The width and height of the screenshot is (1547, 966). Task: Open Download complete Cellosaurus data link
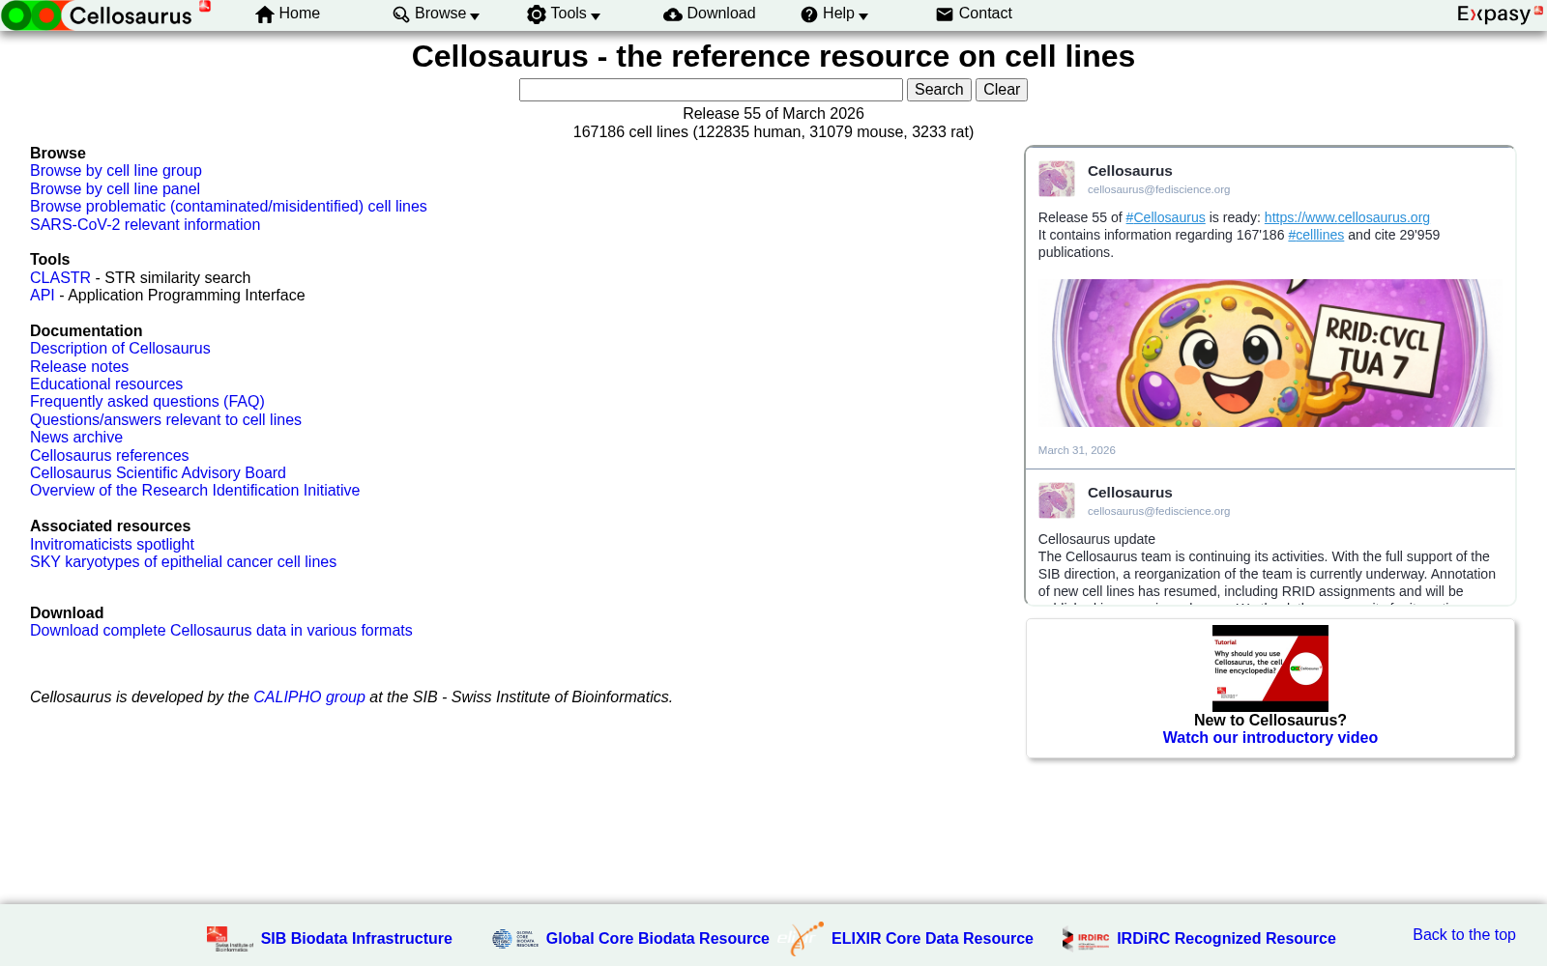pos(221,631)
